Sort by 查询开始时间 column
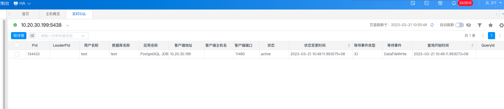504x109 pixels. pyautogui.click(x=472, y=45)
